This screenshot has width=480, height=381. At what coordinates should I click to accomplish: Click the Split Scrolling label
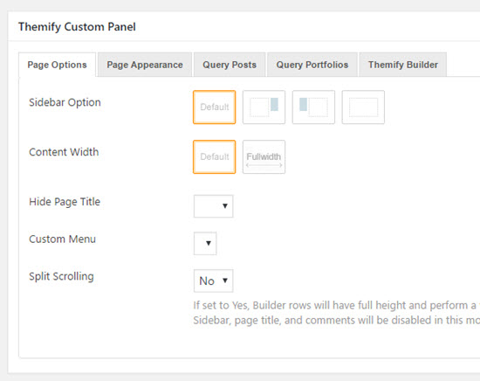point(61,276)
